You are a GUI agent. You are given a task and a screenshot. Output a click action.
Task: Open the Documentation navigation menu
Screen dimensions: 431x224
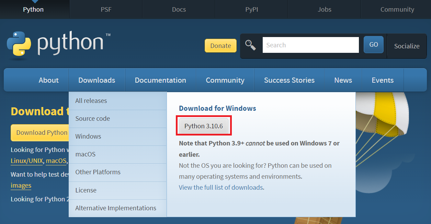[160, 80]
